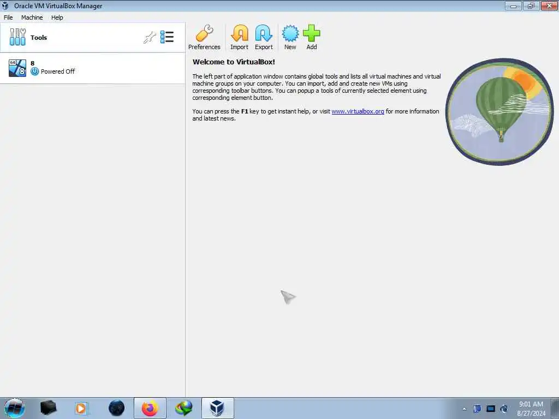The width and height of the screenshot is (559, 419).
Task: Open the clock showing 9:01 AM
Action: coord(531,408)
